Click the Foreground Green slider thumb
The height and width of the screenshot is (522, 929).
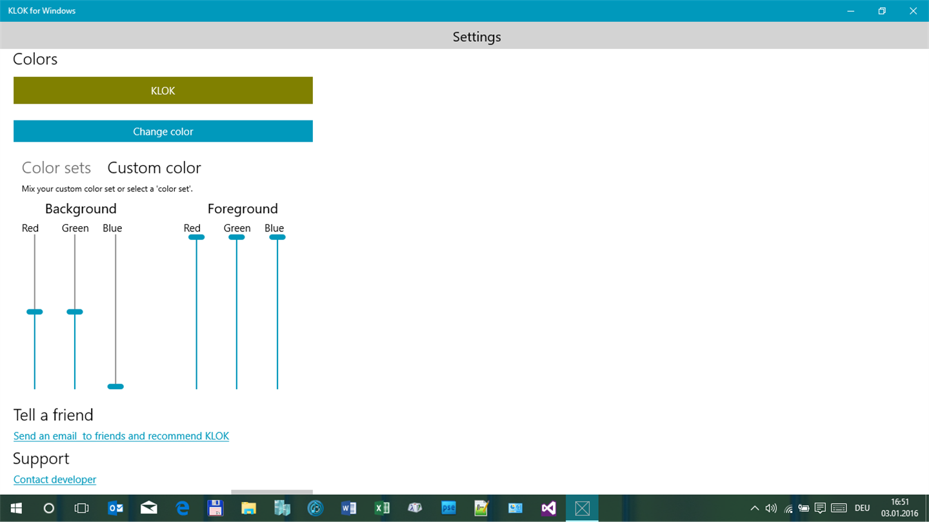pyautogui.click(x=237, y=237)
